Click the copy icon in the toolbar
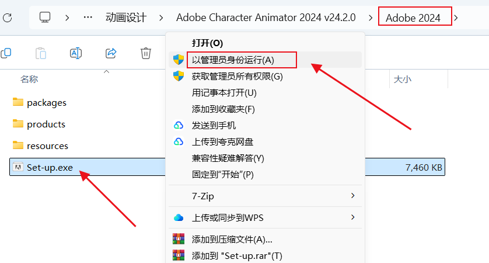The height and width of the screenshot is (263, 489). click(x=6, y=53)
